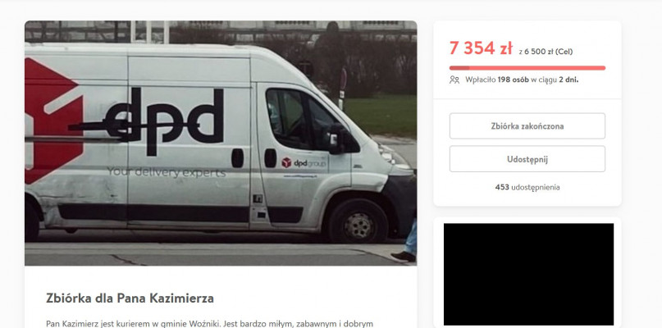Click the van sliding door handle
The width and height of the screenshot is (662, 328).
(237, 158)
